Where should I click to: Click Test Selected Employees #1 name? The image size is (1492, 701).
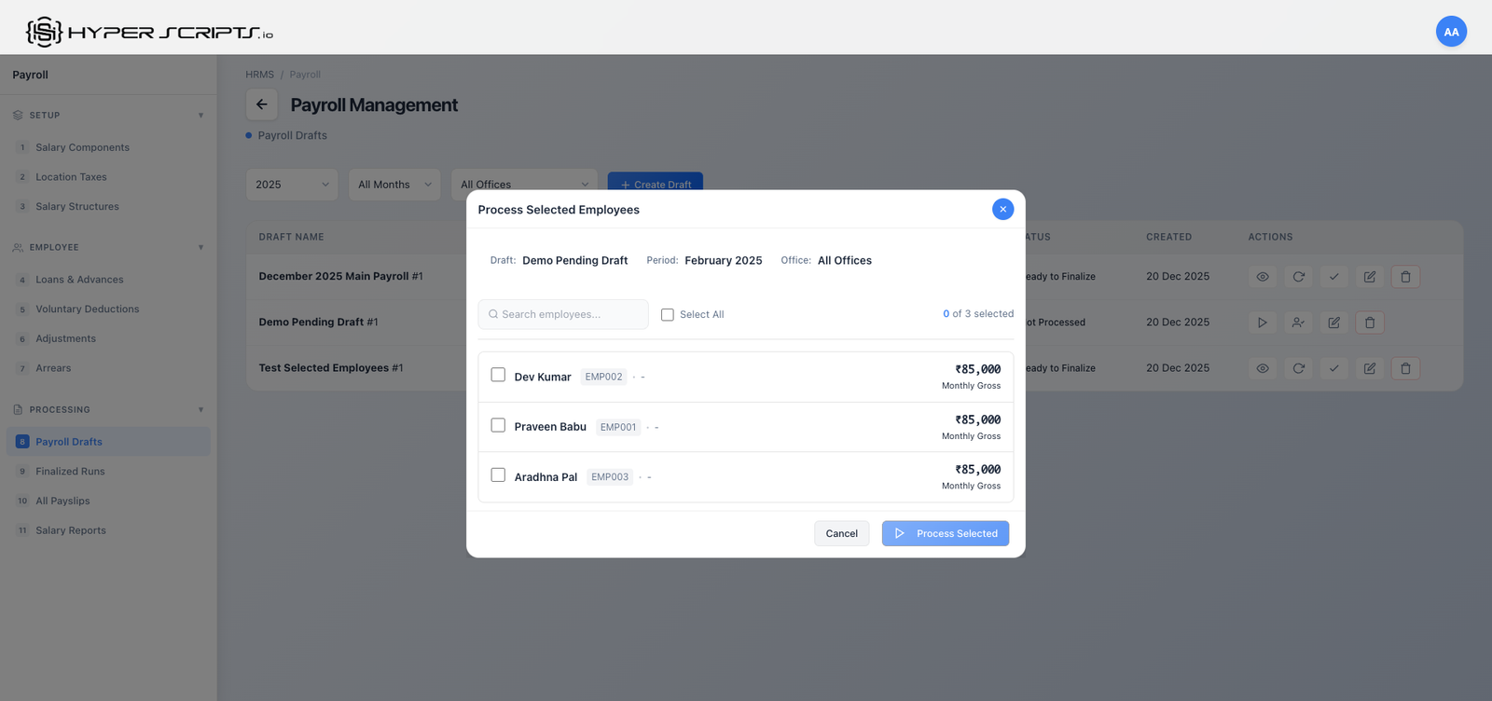pyautogui.click(x=331, y=368)
